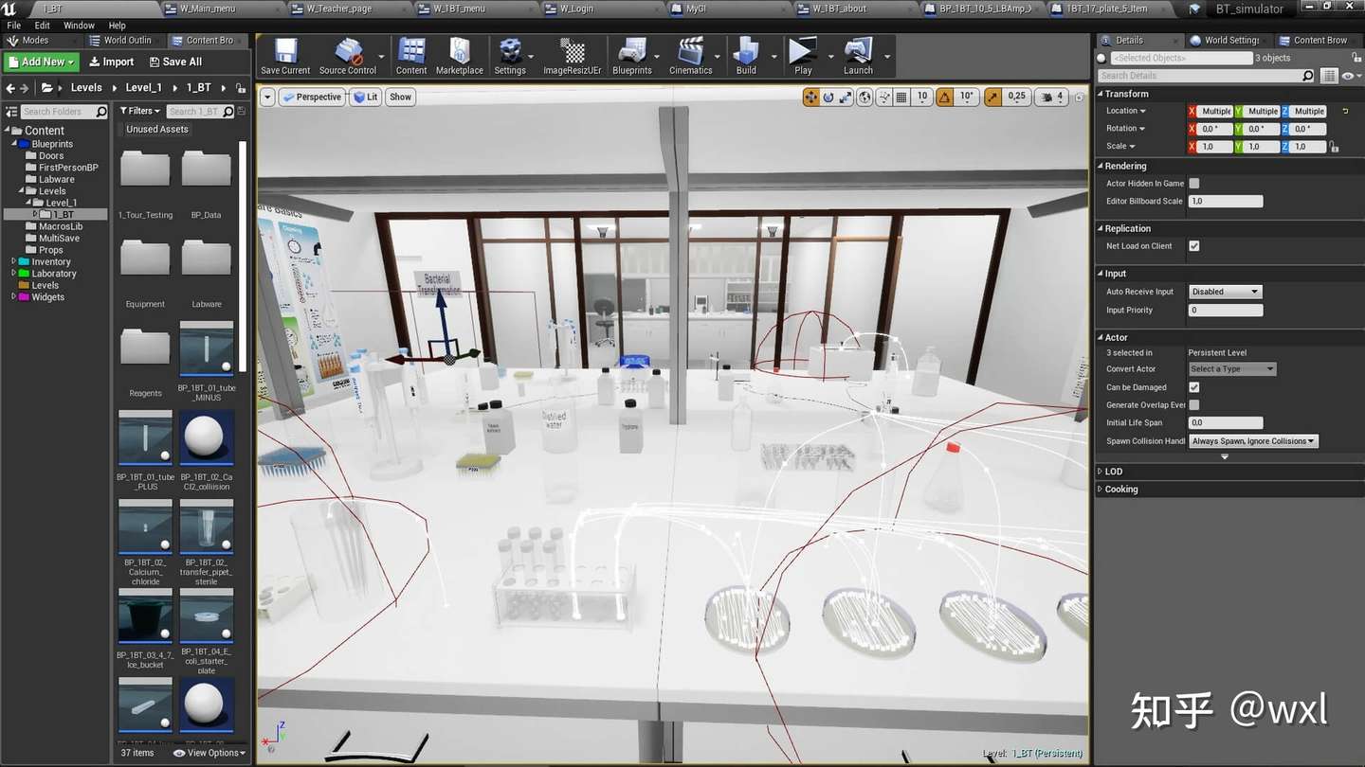This screenshot has height=767, width=1365.
Task: Enable the Actor Hidden In Game checkbox
Action: coord(1192,183)
